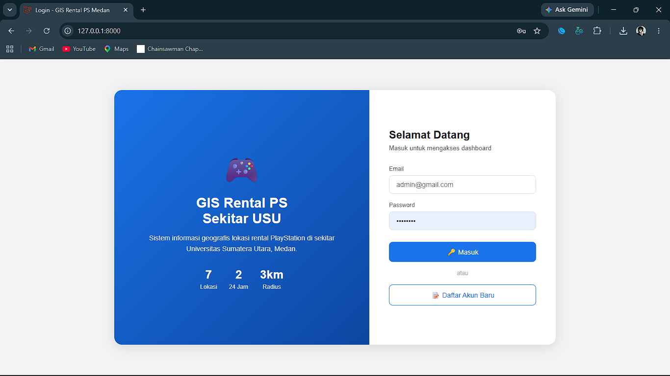The width and height of the screenshot is (670, 376).
Task: Open the Downloads icon in toolbar
Action: coord(623,31)
